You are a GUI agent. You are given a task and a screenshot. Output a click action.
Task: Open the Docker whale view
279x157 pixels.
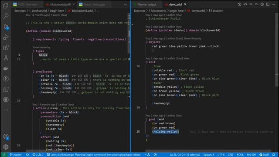6,68
